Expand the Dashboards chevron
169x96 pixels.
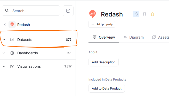4,53
